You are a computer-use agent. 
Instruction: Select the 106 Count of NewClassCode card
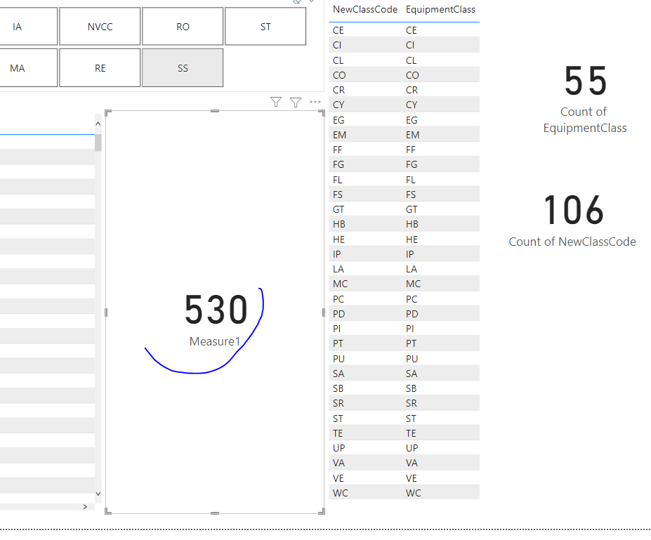click(x=572, y=220)
